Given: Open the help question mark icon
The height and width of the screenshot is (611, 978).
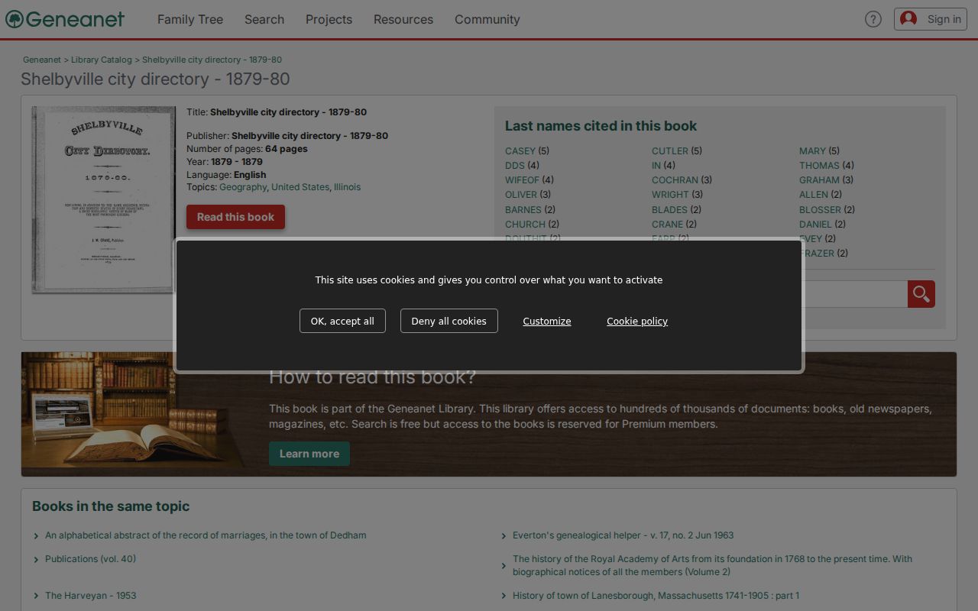Looking at the screenshot, I should click(x=873, y=19).
